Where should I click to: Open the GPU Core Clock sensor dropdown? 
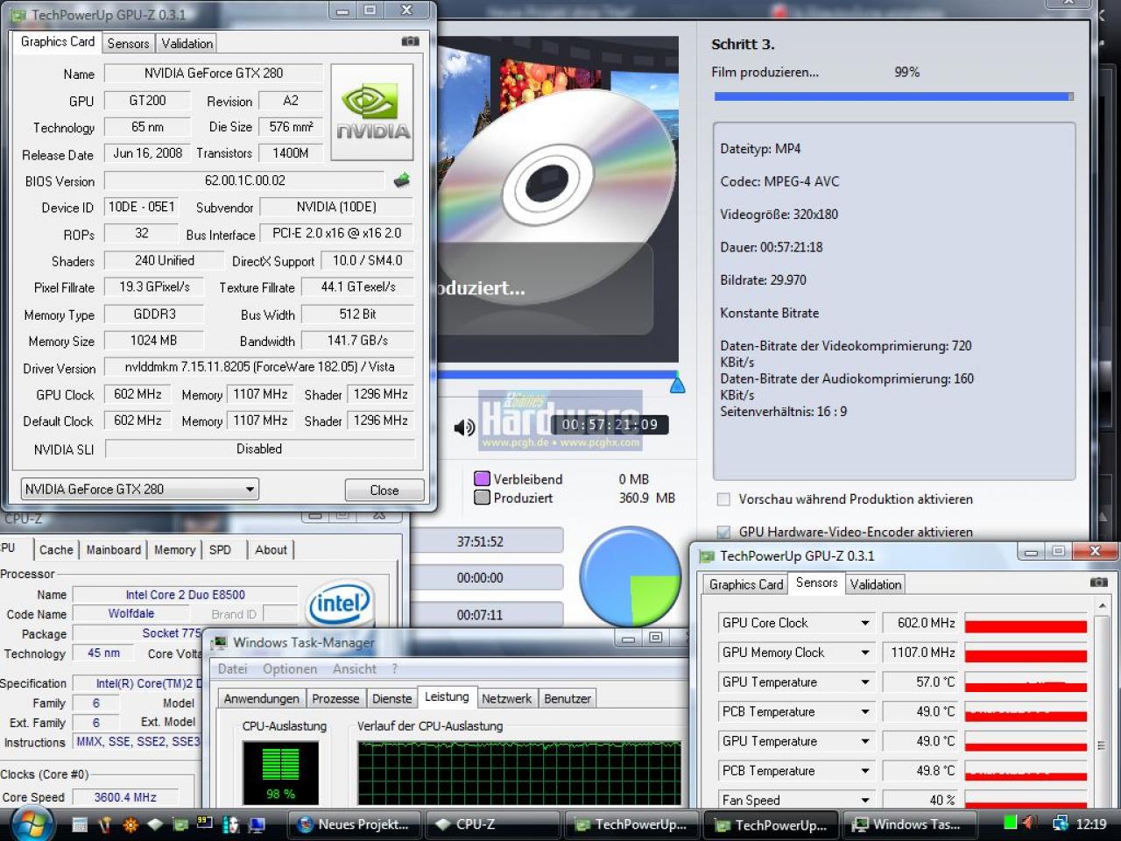click(864, 623)
